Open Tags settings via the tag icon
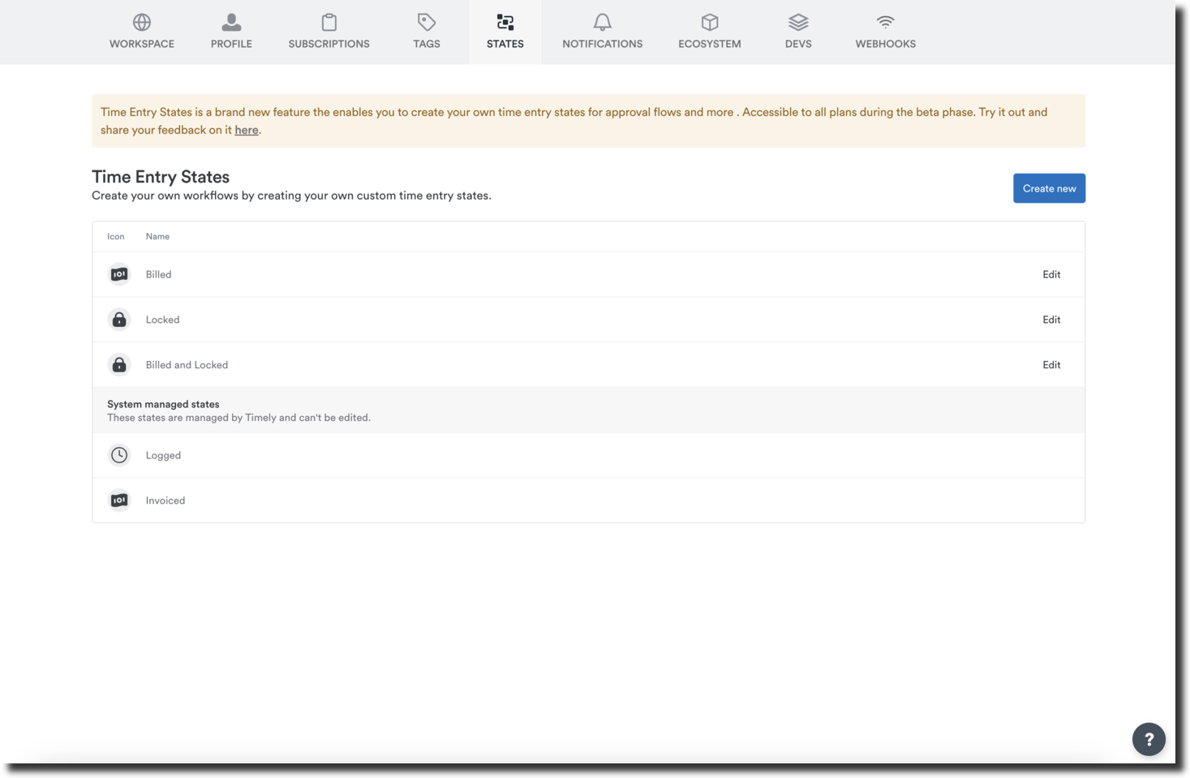Viewport: 1190px width, 778px height. [426, 22]
